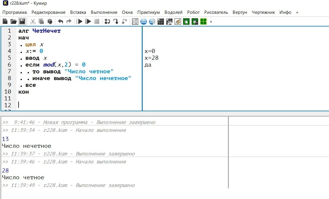Click line number 6 in the gutter
The height and width of the screenshot is (199, 329).
pos(9,64)
